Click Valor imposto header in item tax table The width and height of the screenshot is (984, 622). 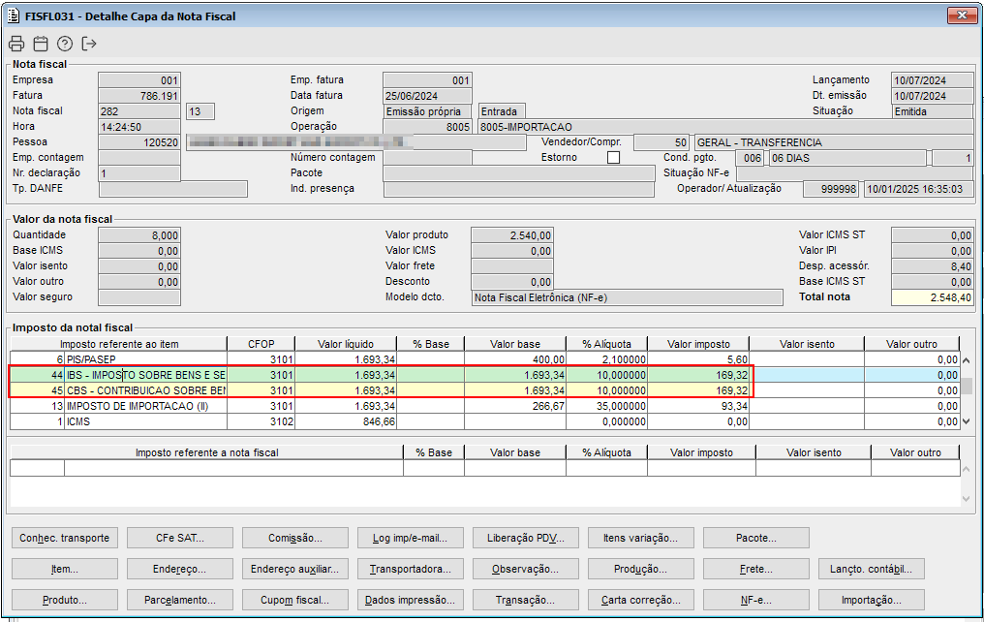(x=698, y=344)
